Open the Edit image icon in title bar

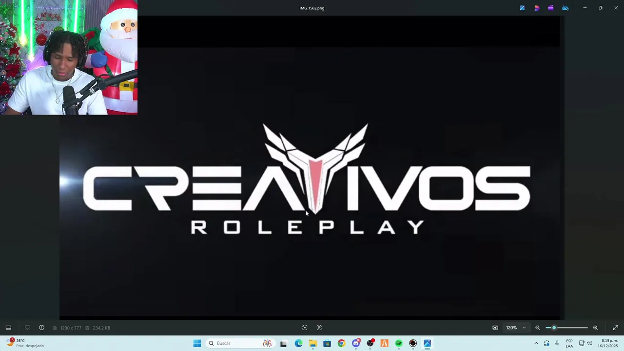coord(522,8)
